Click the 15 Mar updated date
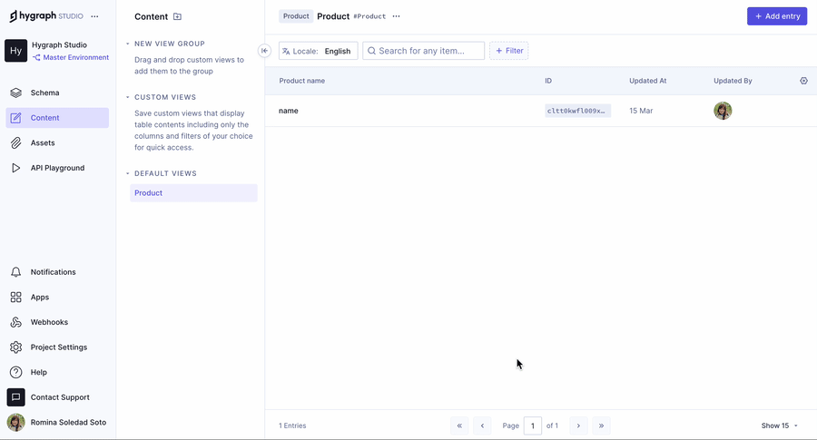 click(x=641, y=111)
